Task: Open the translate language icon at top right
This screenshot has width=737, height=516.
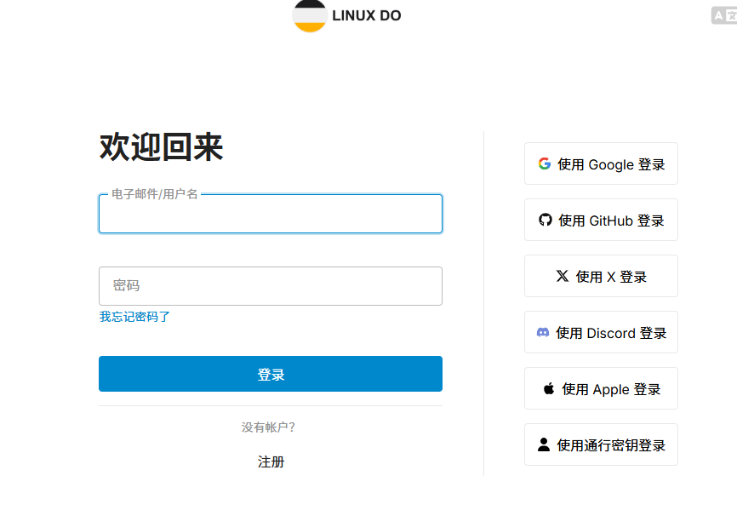Action: click(724, 15)
